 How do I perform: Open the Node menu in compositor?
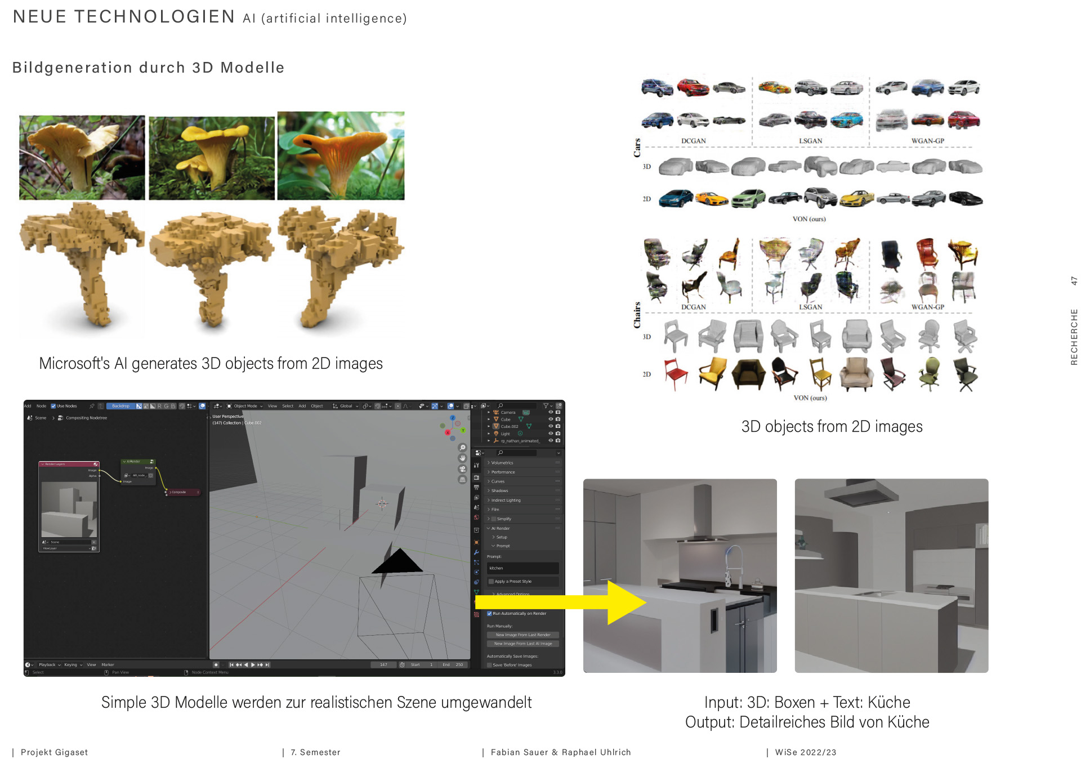tap(41, 406)
